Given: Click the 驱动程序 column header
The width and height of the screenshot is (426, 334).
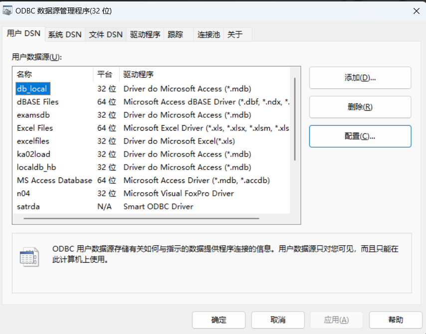Looking at the screenshot, I should pyautogui.click(x=205, y=74).
